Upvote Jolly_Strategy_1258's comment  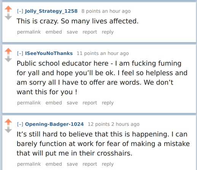coord(8,9)
